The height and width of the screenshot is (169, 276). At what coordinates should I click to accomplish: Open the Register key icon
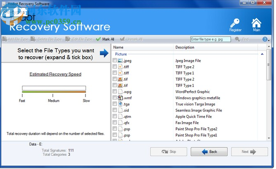[x=235, y=25]
